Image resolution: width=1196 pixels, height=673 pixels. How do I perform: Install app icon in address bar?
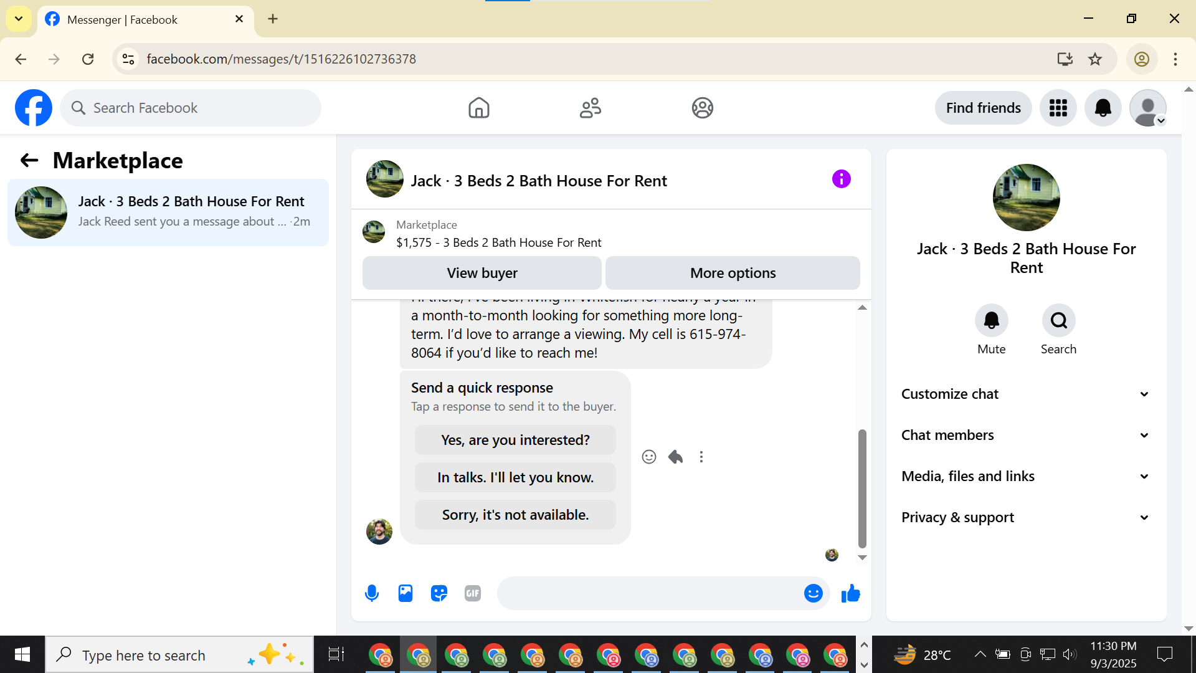(1065, 59)
